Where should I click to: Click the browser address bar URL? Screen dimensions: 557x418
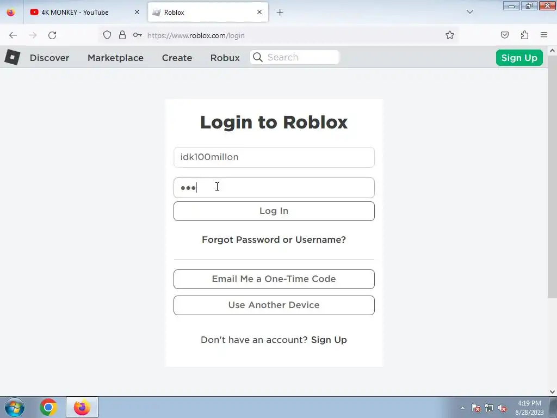coord(196,35)
